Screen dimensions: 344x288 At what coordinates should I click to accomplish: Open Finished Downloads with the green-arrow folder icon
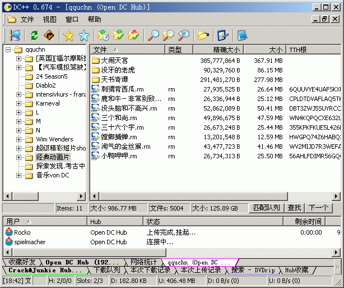pos(118,35)
